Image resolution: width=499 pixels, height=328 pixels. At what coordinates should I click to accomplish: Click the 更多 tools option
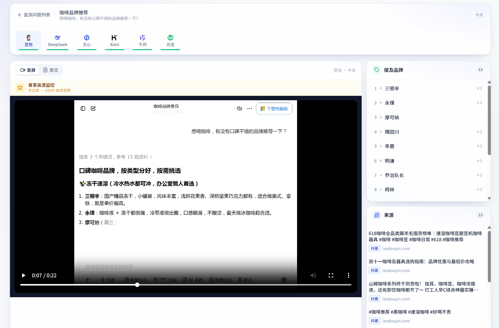click(245, 280)
